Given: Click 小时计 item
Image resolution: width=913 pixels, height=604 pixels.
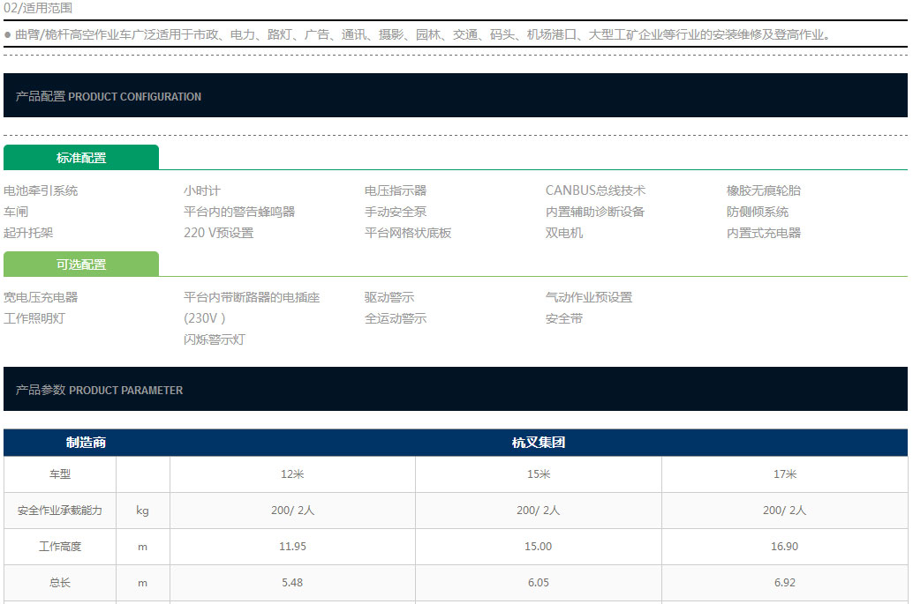Looking at the screenshot, I should pos(202,190).
